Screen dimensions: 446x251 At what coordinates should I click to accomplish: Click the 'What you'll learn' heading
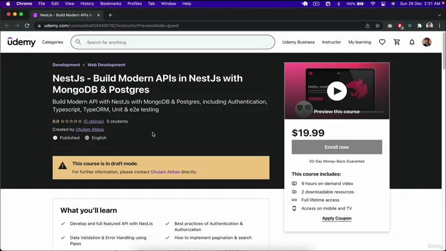tap(88, 210)
